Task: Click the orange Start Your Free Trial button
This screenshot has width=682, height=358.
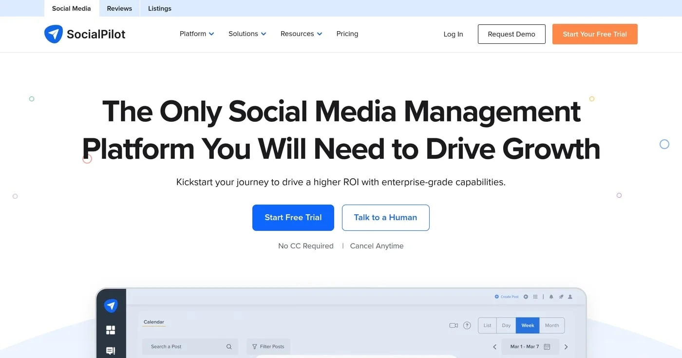Action: [595, 34]
